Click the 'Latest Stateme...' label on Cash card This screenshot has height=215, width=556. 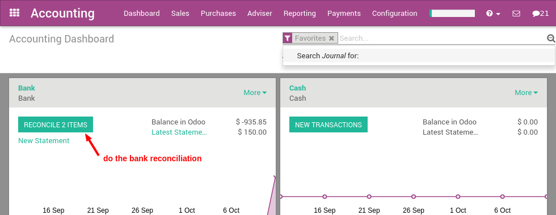coord(450,132)
